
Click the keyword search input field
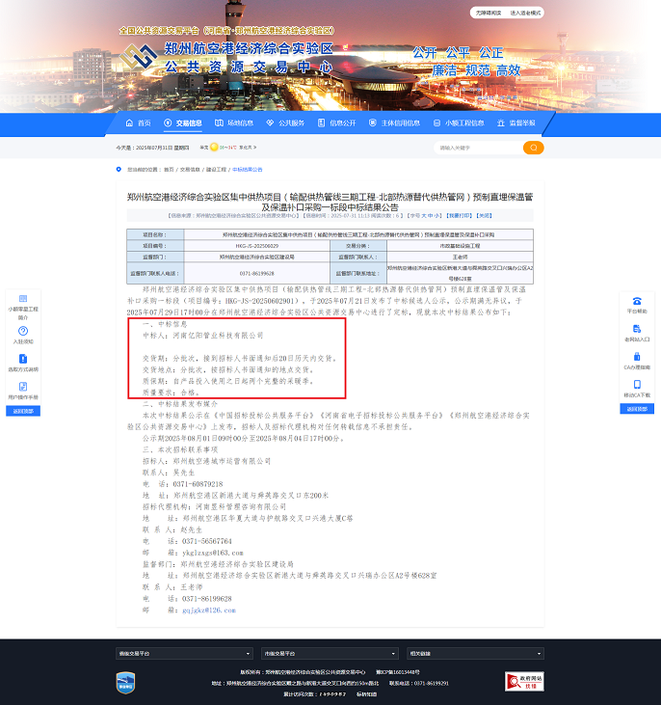pyautogui.click(x=477, y=148)
